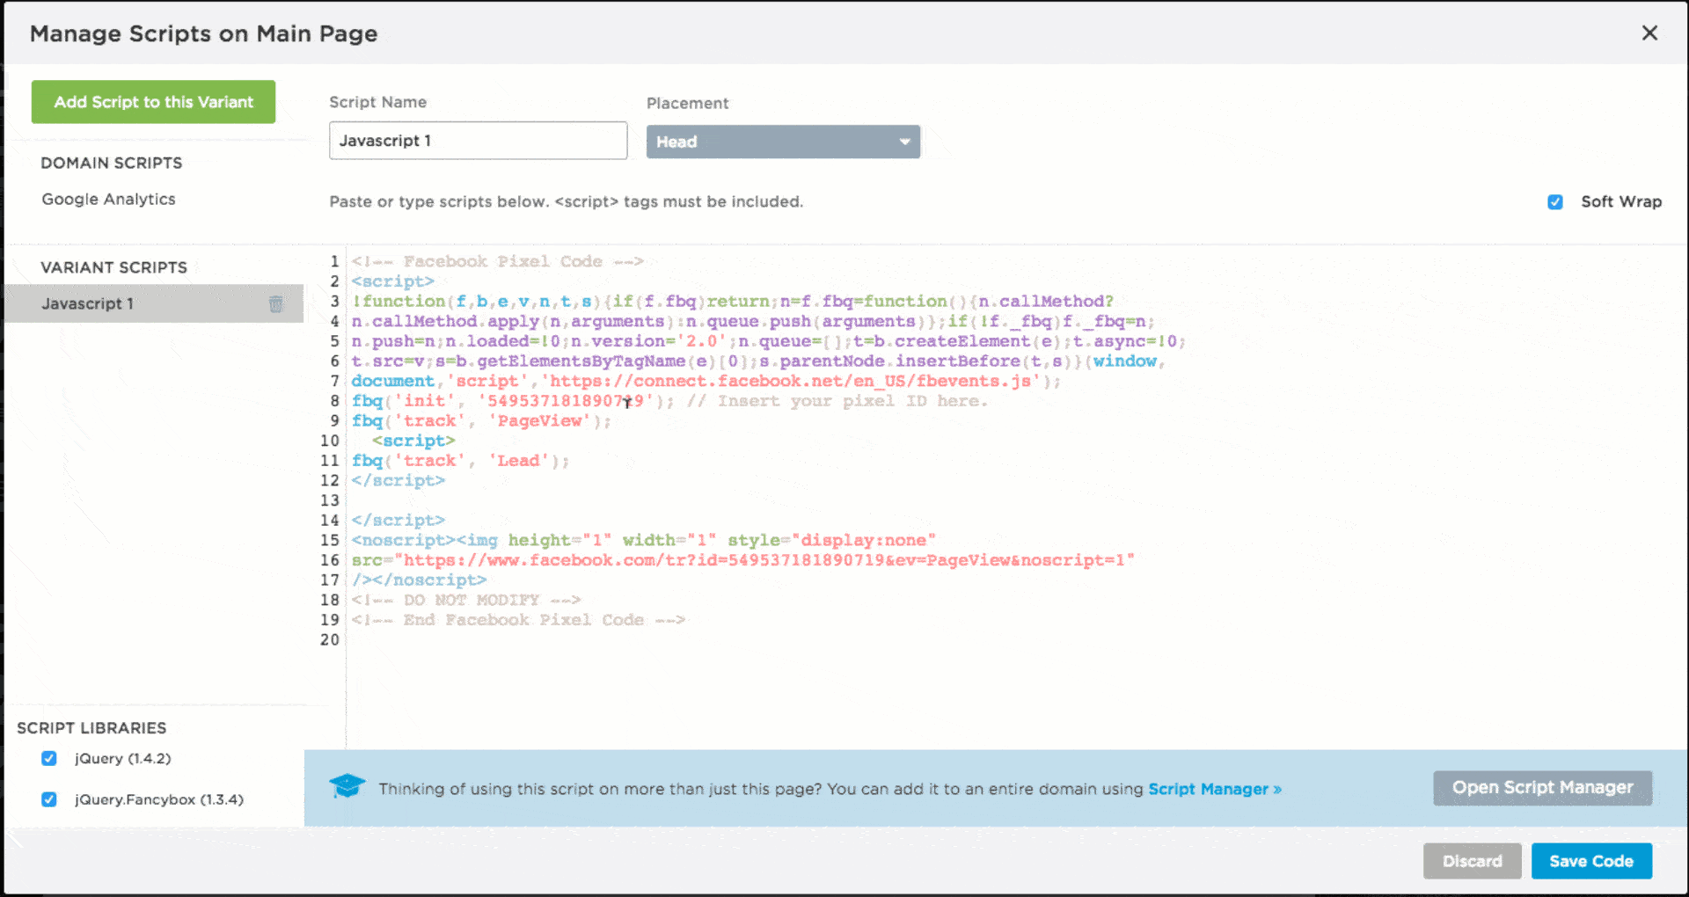Click the Soft Wrap label
The image size is (1689, 897).
pyautogui.click(x=1621, y=202)
